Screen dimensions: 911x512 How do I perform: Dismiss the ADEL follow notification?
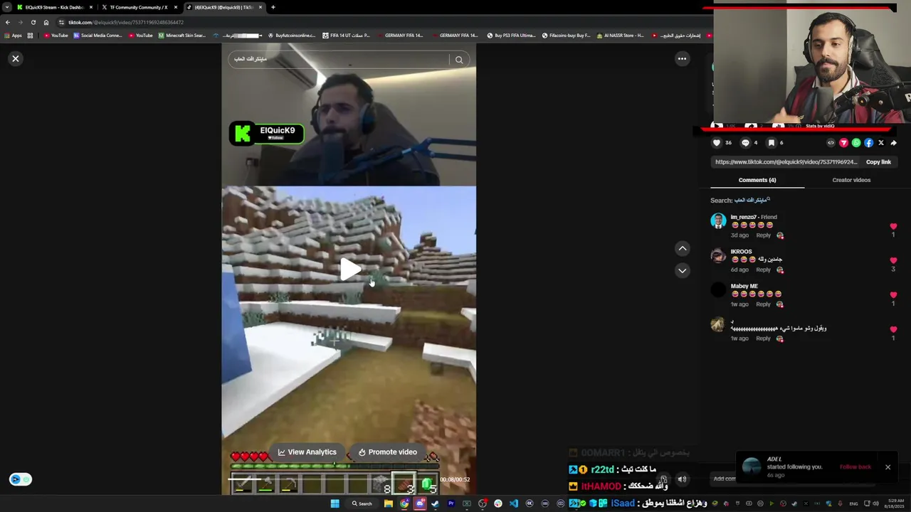point(888,467)
